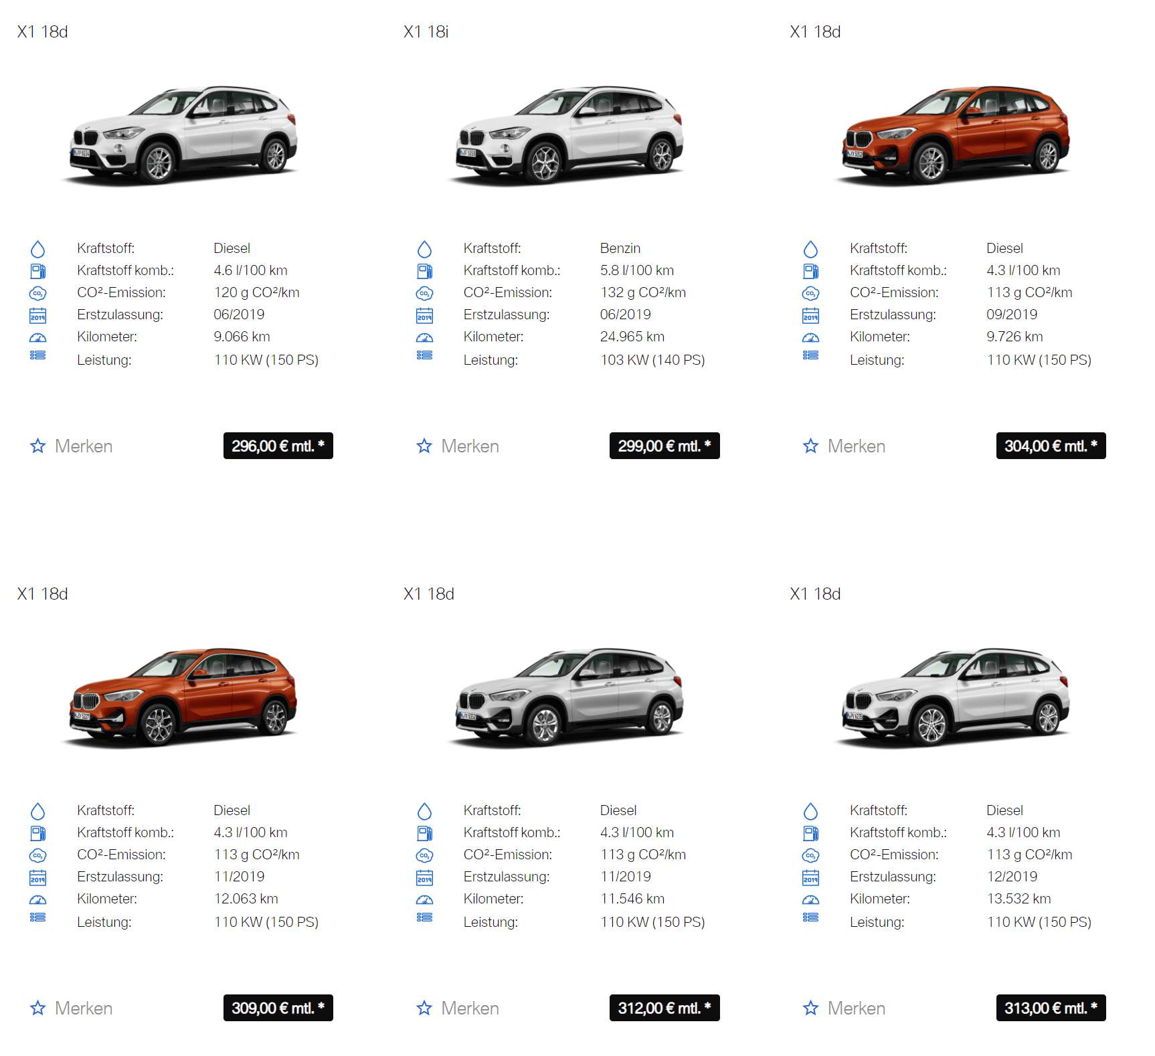The width and height of the screenshot is (1155, 1056).
Task: Click the X1 18d title above the 309,00 € car
Action: [43, 594]
